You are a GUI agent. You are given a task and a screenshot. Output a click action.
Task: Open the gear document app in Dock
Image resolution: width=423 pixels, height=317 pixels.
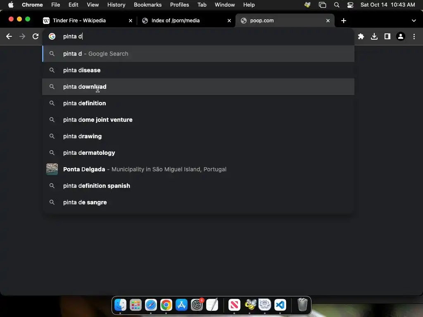(265, 305)
